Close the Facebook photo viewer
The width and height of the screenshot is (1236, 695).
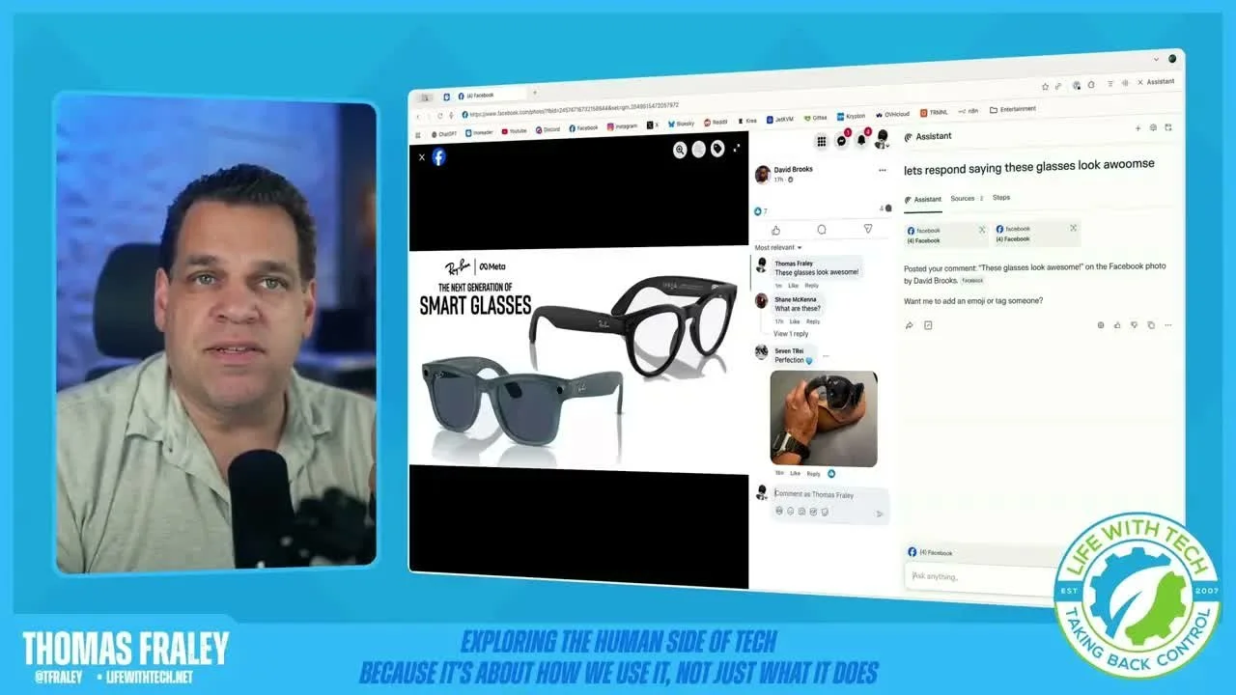pos(422,156)
